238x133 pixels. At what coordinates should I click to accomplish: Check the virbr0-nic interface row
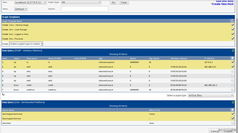[232, 90]
